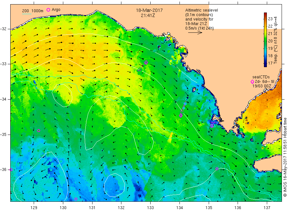Select the Argo float marker near 35°S 129°E
The height and width of the screenshot is (212, 289).
39,130
